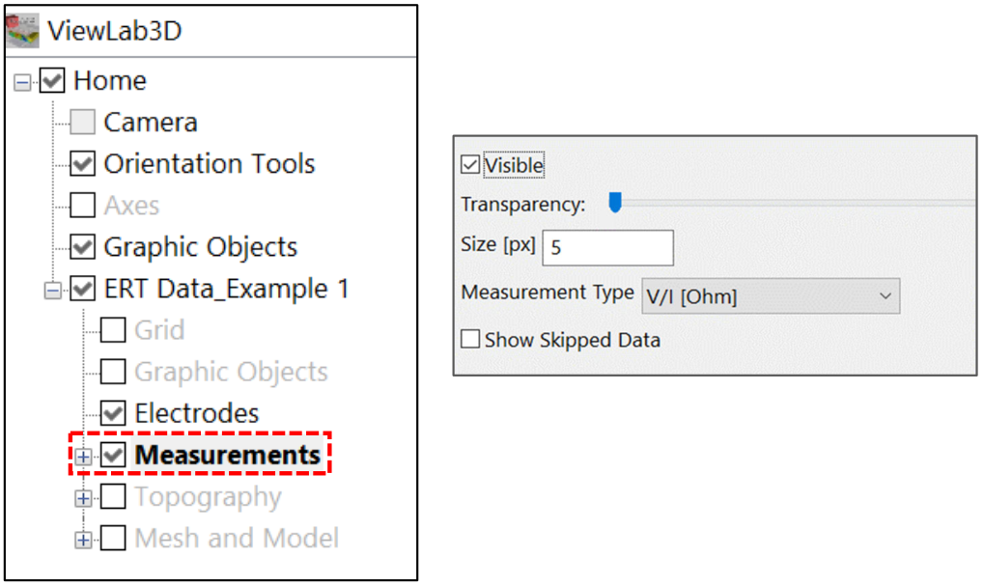The image size is (984, 586).
Task: Select the Topography tree item
Action: (208, 497)
